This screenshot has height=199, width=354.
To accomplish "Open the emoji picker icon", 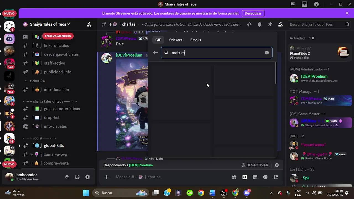I will [265, 177].
